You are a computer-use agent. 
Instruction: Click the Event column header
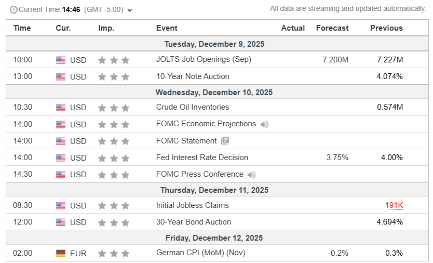pyautogui.click(x=167, y=28)
